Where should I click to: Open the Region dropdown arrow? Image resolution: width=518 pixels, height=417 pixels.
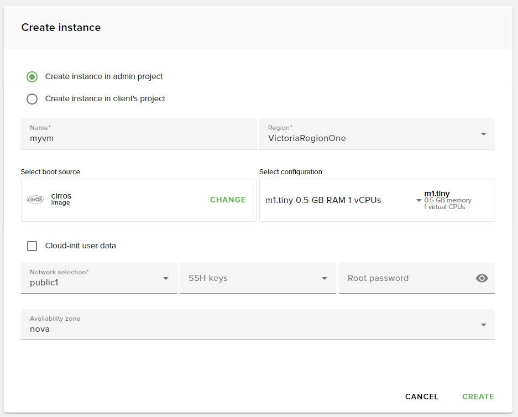484,134
